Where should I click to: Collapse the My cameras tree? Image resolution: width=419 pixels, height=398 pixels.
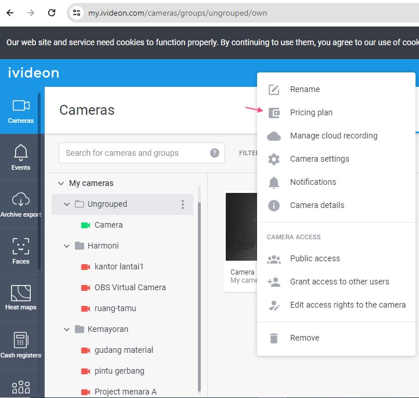tap(61, 183)
